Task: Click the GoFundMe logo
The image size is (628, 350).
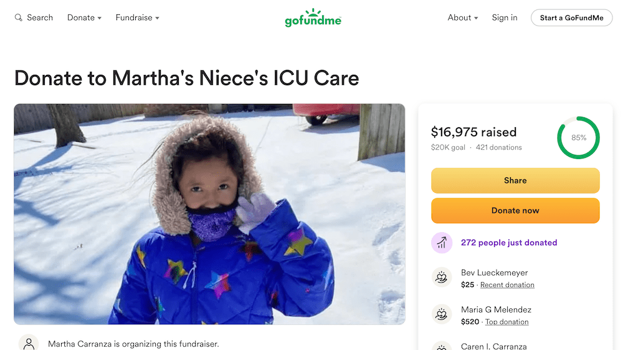Action: click(x=313, y=17)
